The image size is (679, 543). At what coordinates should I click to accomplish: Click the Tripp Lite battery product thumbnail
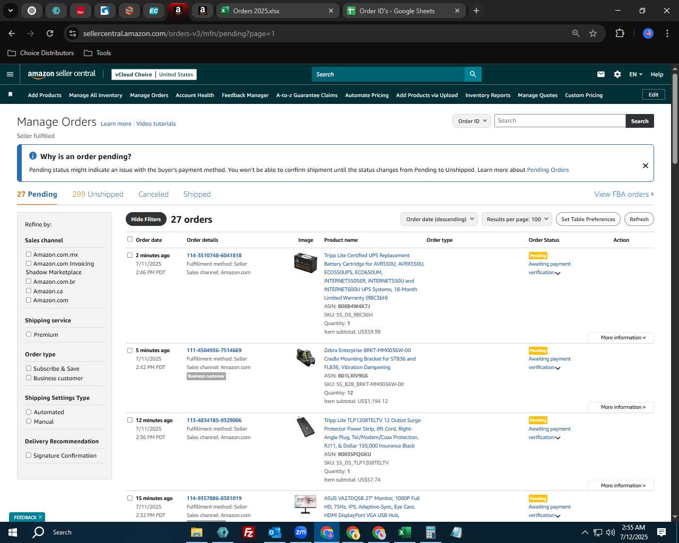306,262
